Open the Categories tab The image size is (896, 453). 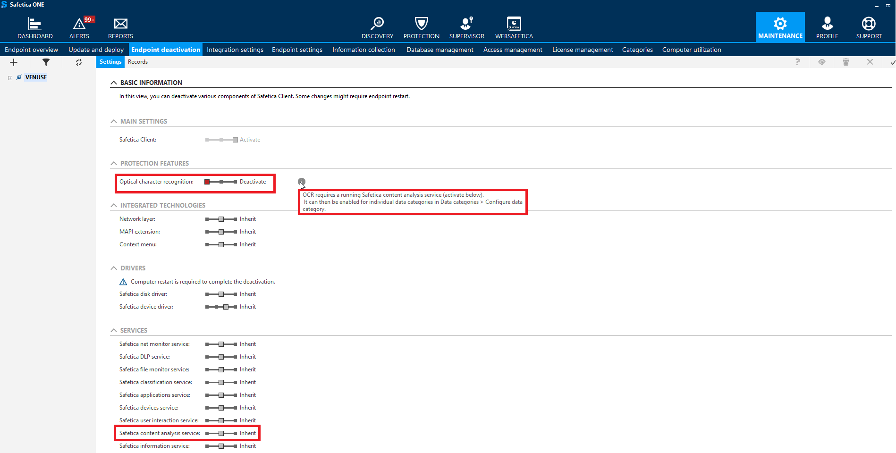[637, 50]
